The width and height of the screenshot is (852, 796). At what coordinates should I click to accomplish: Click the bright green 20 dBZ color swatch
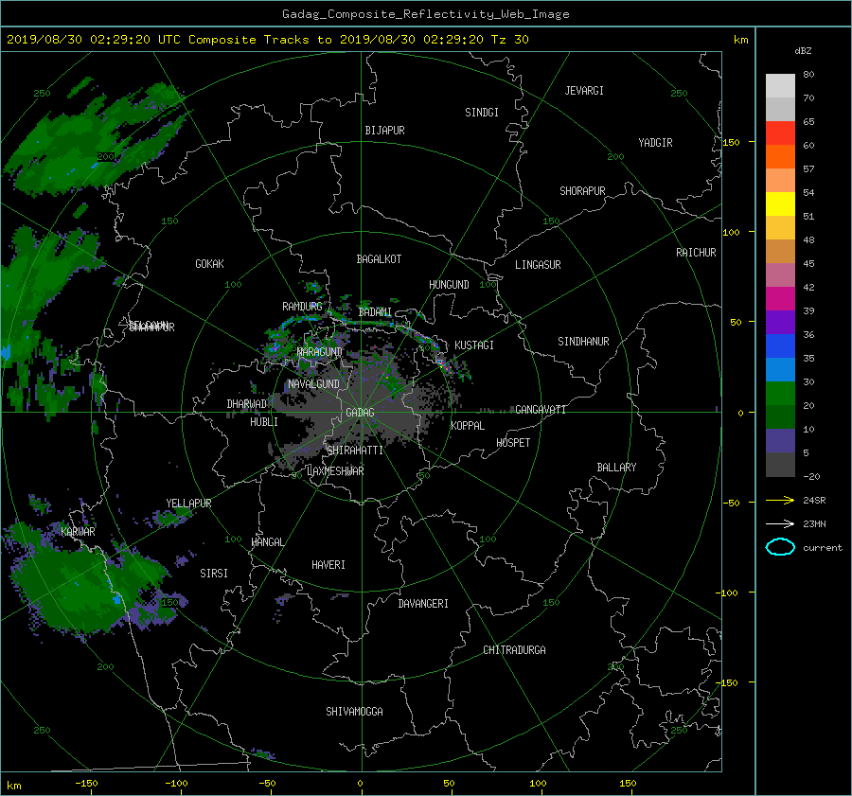(780, 394)
